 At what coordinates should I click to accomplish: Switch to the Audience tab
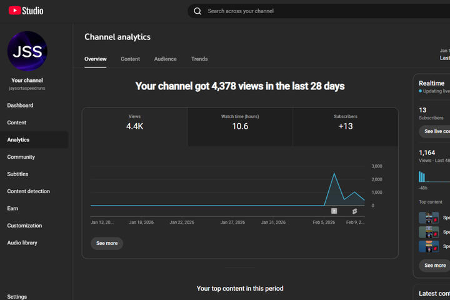(165, 59)
